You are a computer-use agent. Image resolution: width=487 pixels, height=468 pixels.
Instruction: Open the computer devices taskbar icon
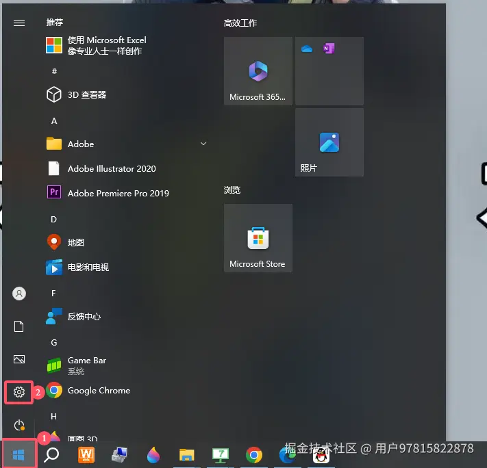point(120,455)
